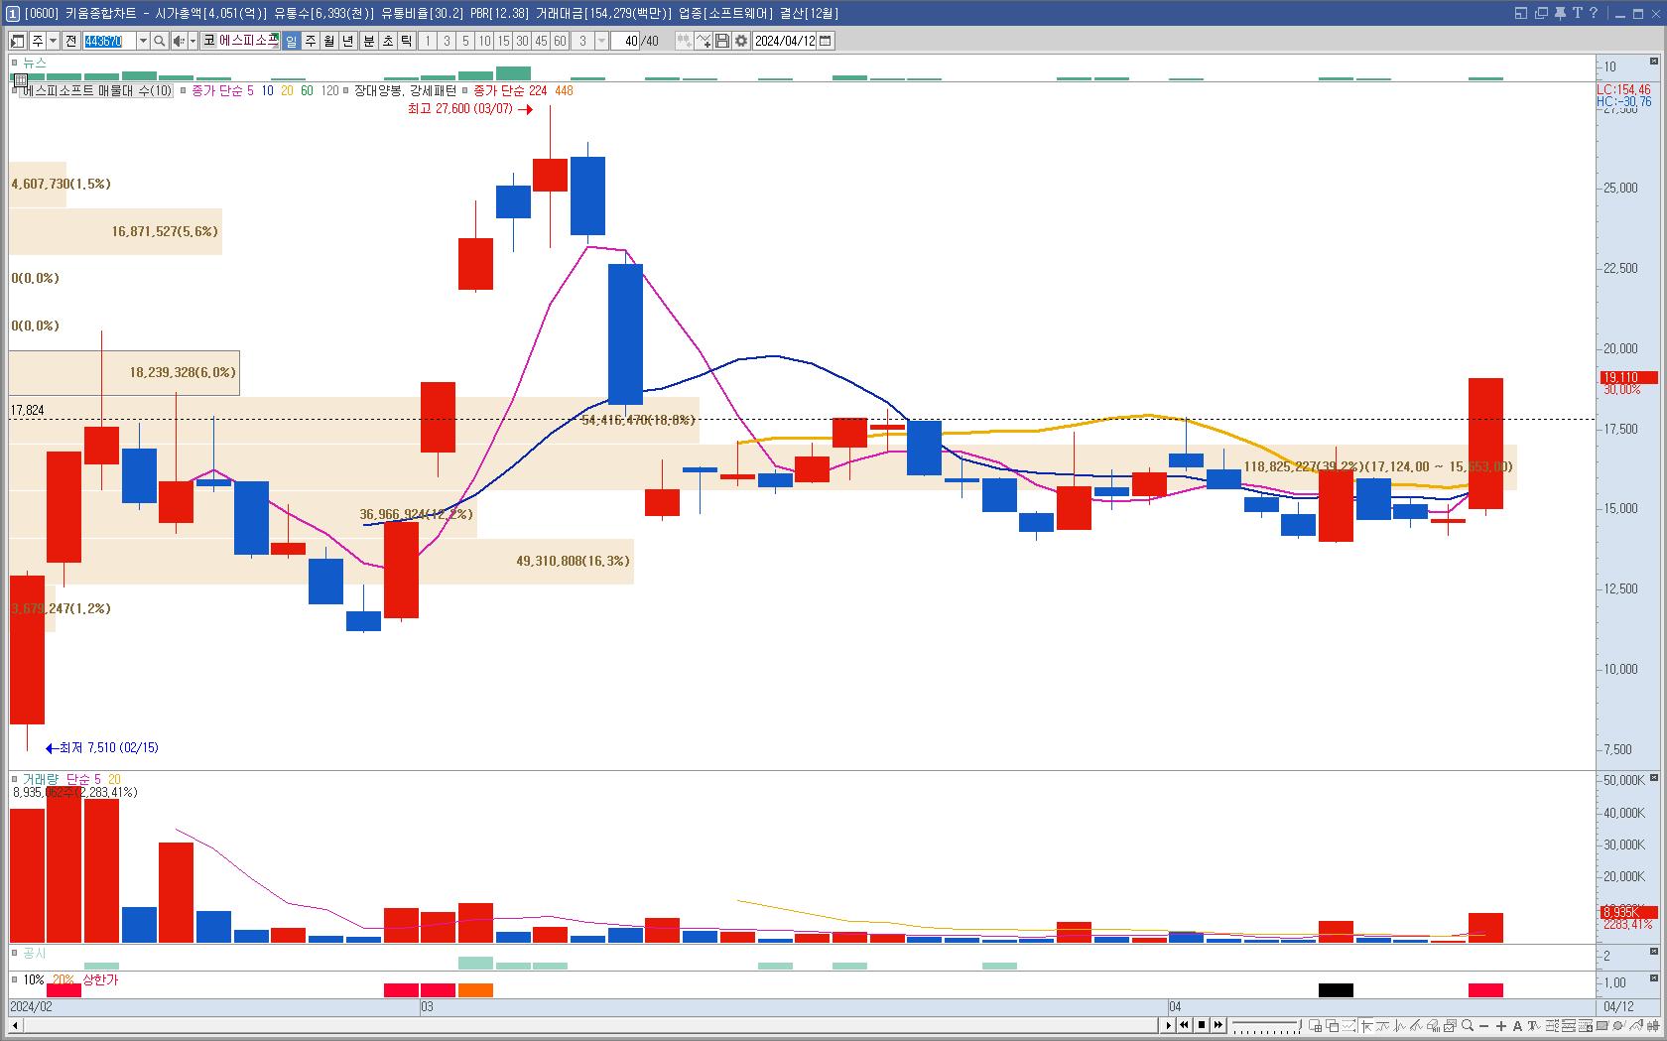Click the 2024/04/12 date input field
The width and height of the screenshot is (1667, 1041).
click(x=785, y=41)
